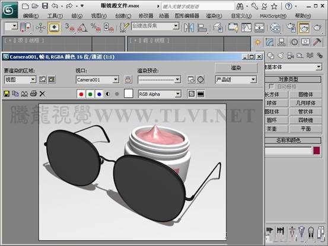Open the 渲染(R) menu
328x246 pixels.
click(x=214, y=16)
